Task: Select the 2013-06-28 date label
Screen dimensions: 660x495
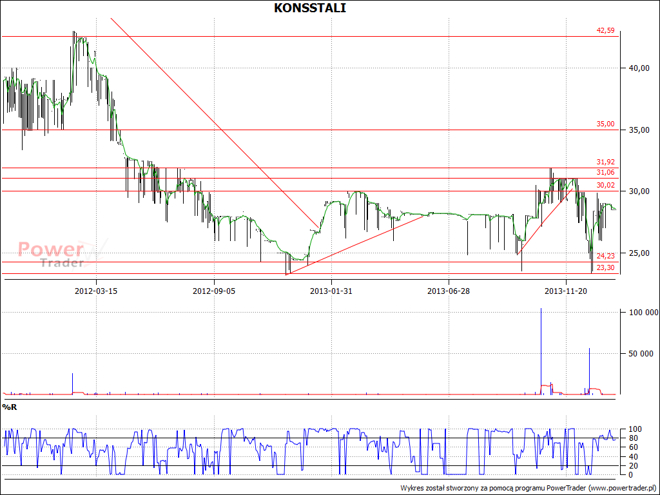Action: (x=449, y=291)
